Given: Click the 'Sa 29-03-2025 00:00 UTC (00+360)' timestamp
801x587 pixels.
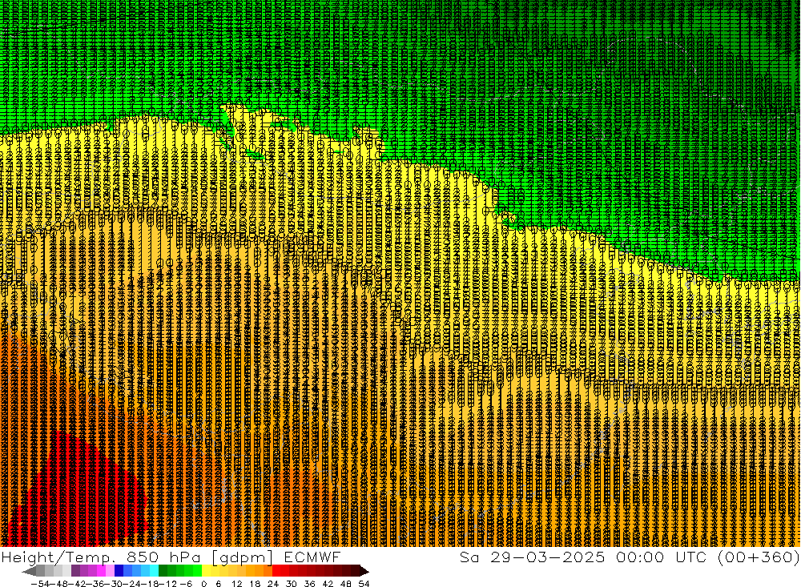Looking at the screenshot, I should [630, 557].
